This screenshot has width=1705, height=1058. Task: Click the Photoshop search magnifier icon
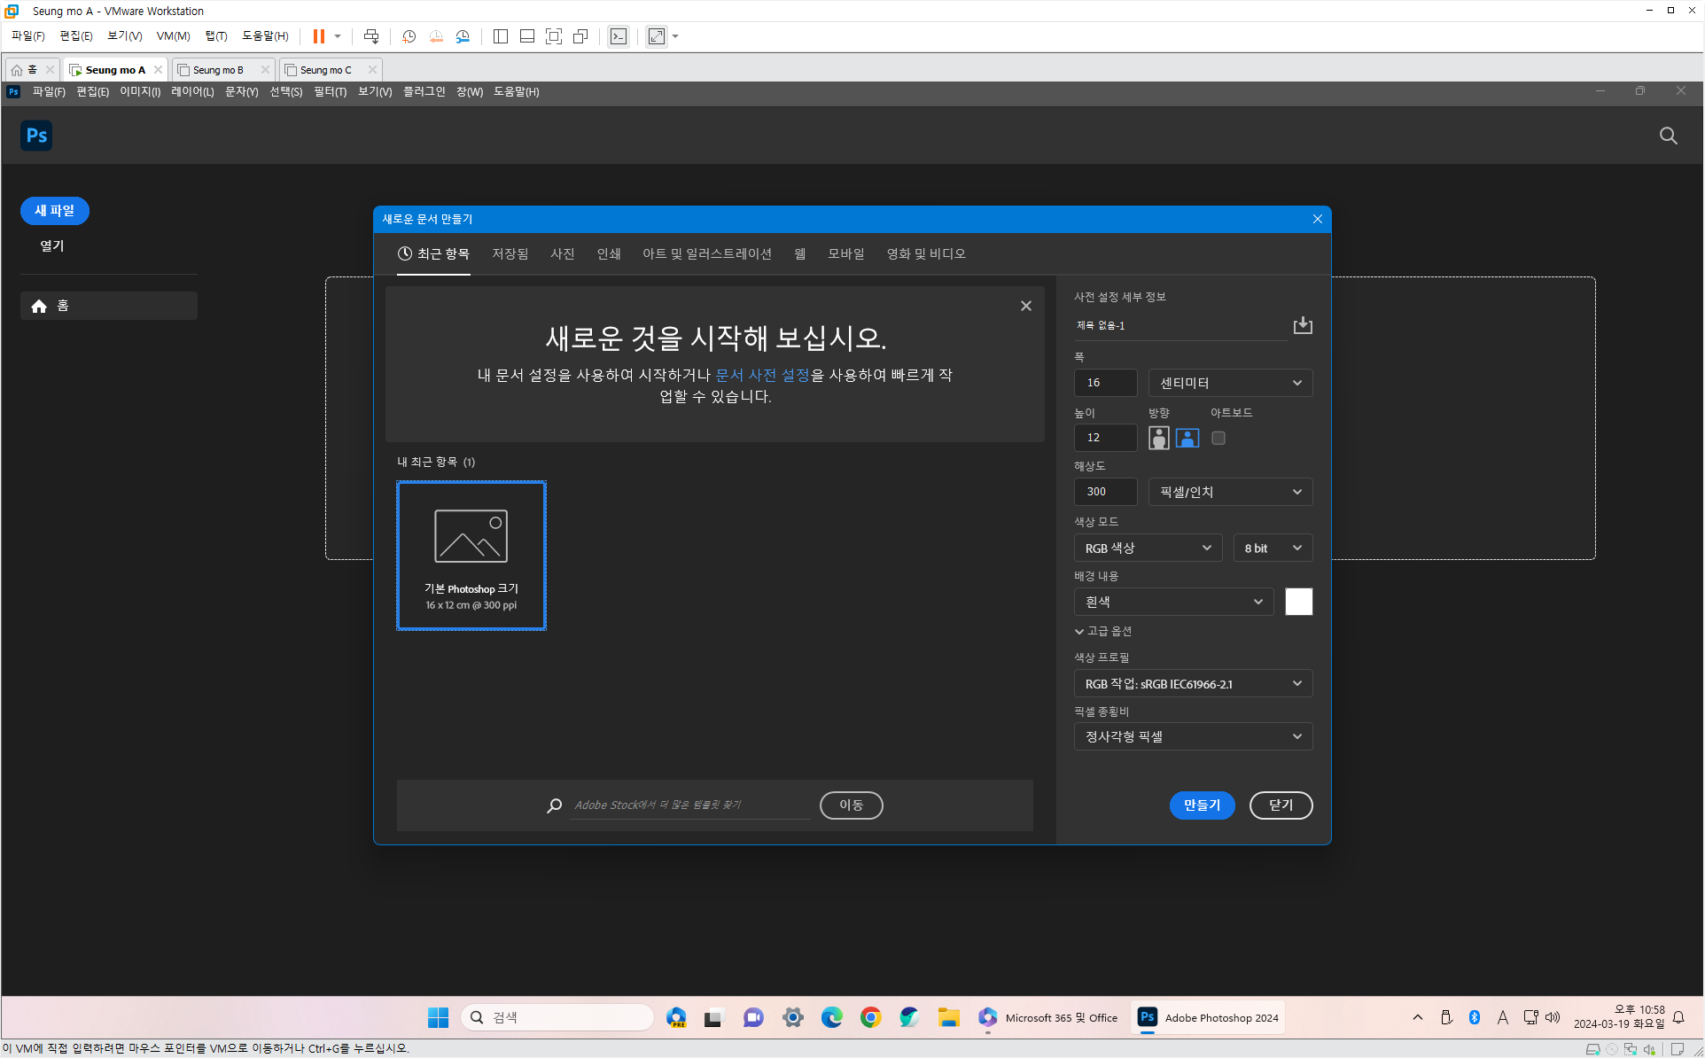pos(1668,136)
